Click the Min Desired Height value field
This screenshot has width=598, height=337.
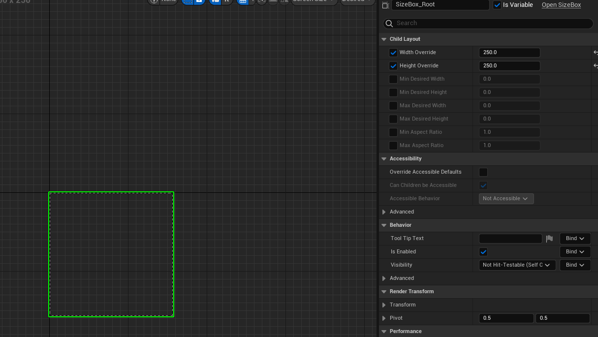(509, 92)
